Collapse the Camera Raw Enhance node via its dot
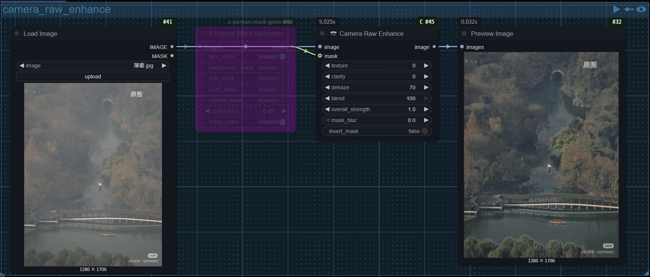650x277 pixels. 322,34
